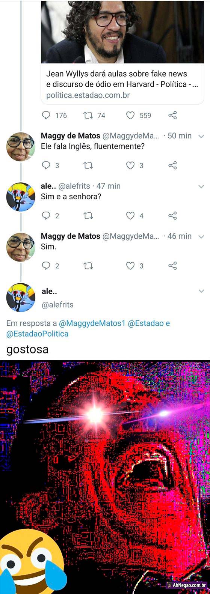This screenshot has height=594, width=210.
Task: Like Maggy's 'Ele fala Inglês' tweet
Action: (130, 165)
